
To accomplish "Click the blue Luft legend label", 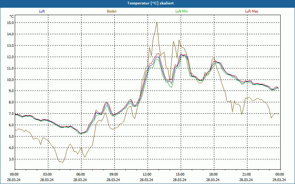I will point(42,11).
